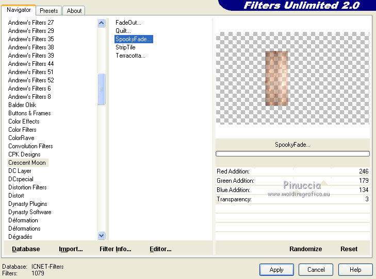376x279 pixels.
Task: Select Andrew's Filters 6 category
Action: point(29,89)
